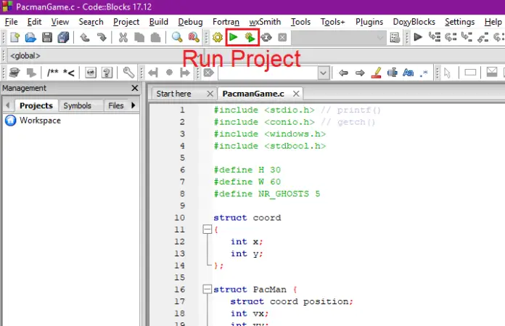Close the Management panel
505x326 pixels.
click(x=134, y=89)
